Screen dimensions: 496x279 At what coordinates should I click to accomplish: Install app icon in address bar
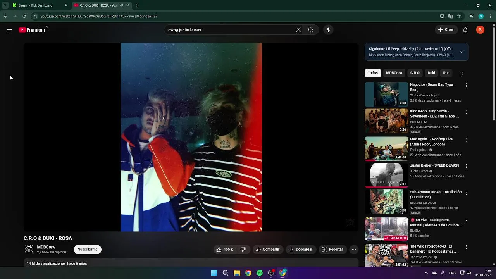(442, 16)
